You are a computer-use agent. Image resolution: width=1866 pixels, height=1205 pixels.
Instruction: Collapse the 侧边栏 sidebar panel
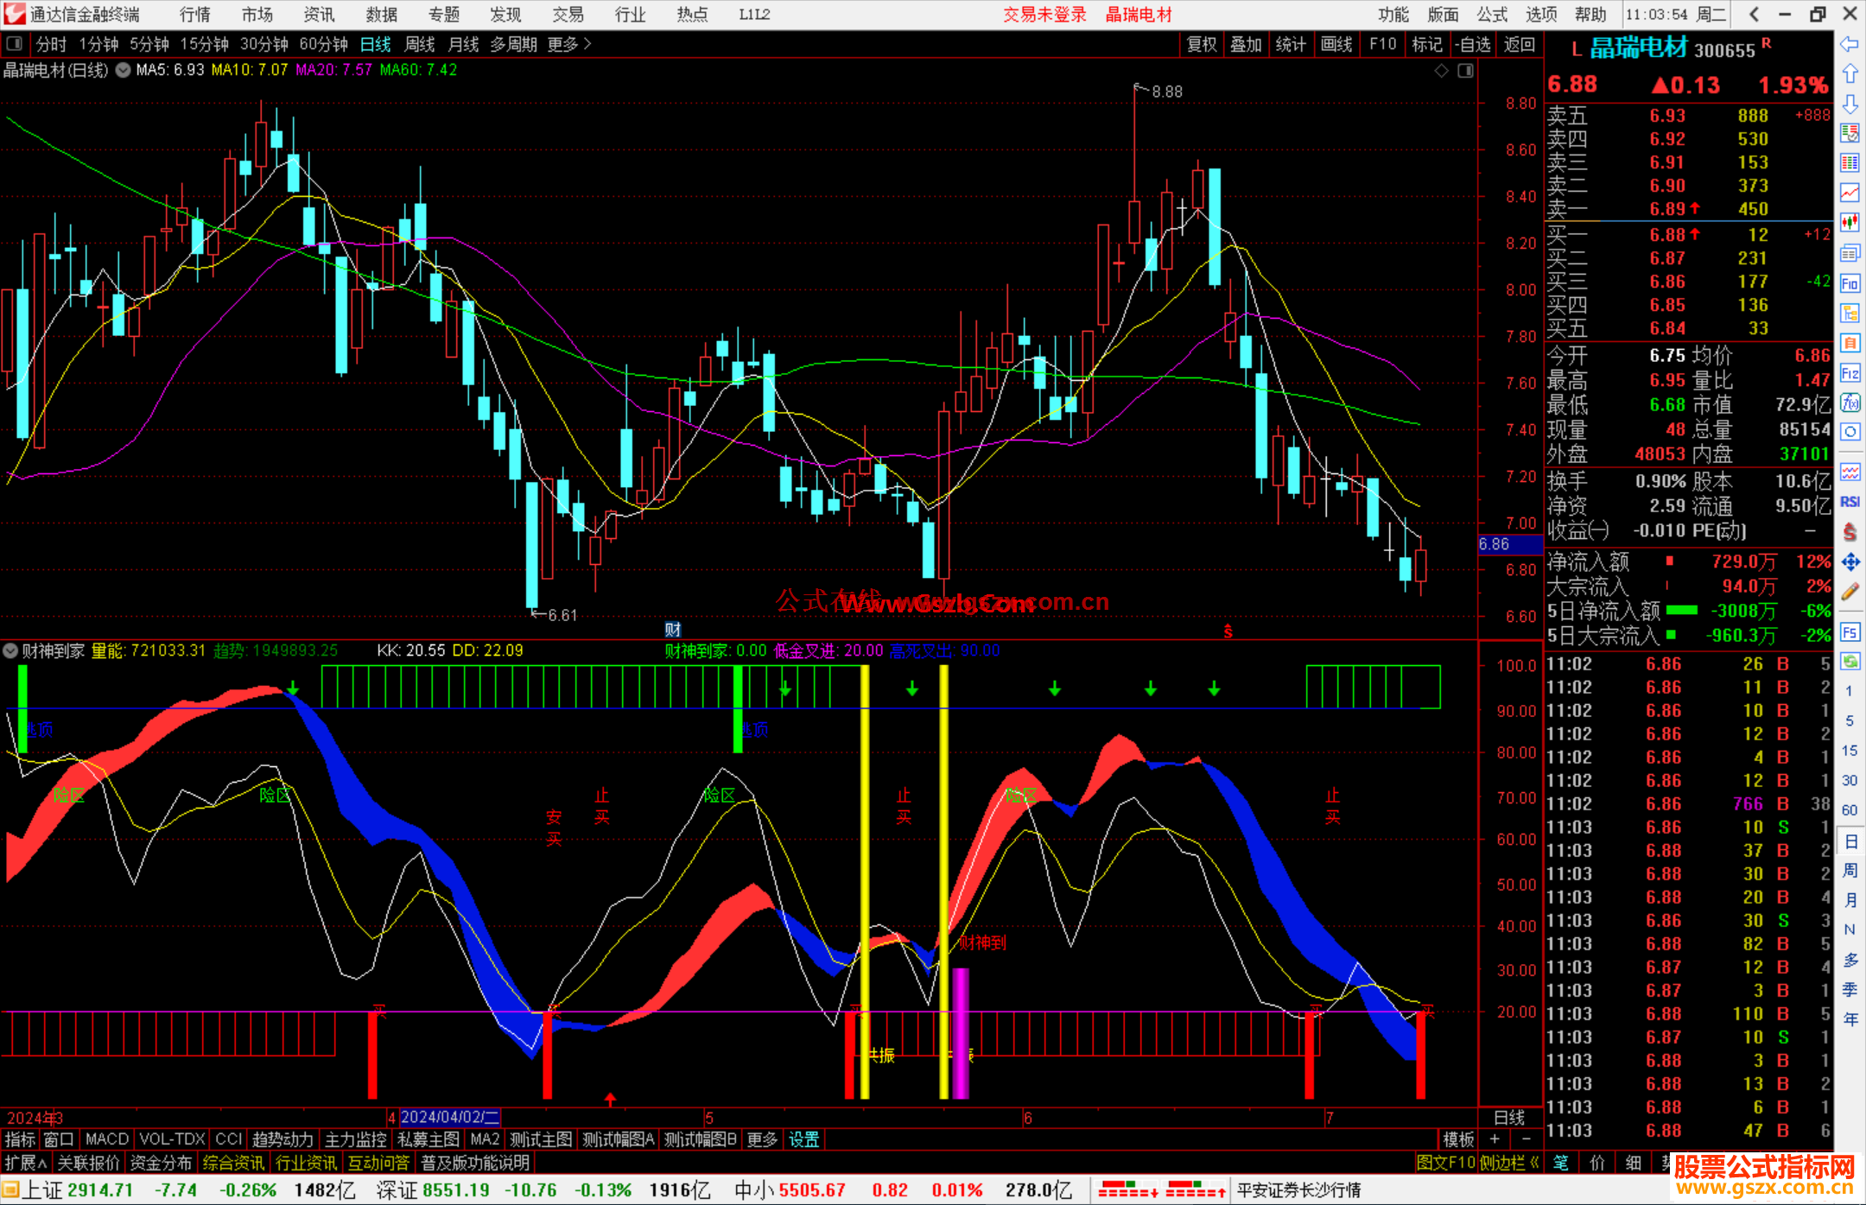pyautogui.click(x=1510, y=1163)
